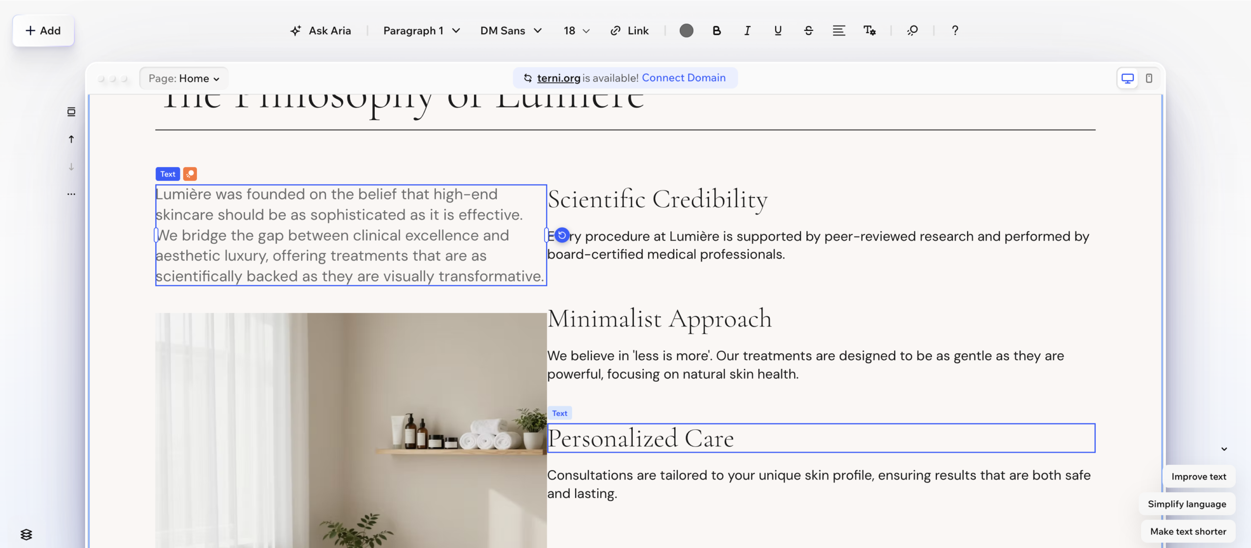Move section down with the arrow
Screen dimensions: 1251x548
(x=71, y=167)
